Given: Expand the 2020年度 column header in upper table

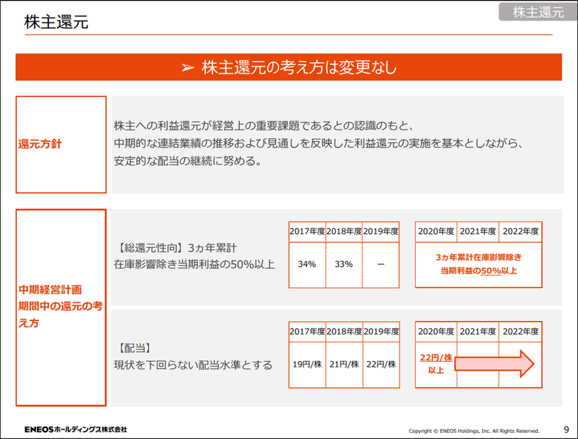Looking at the screenshot, I should point(435,231).
